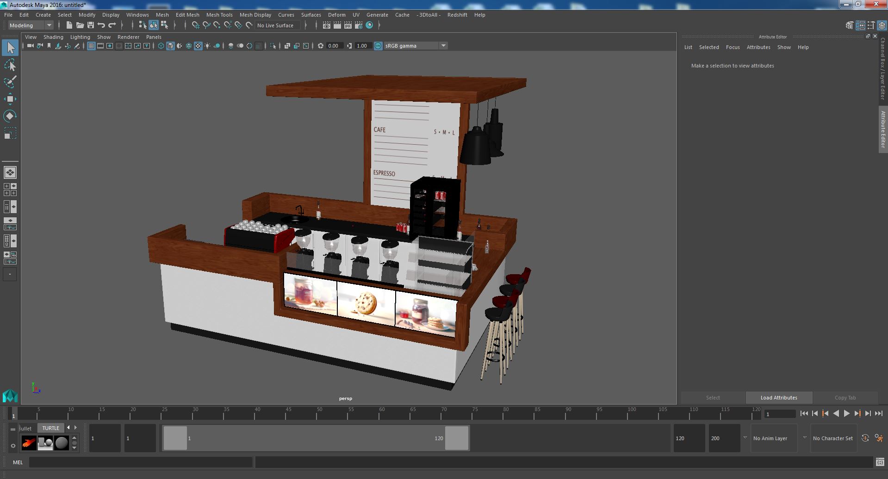This screenshot has width=888, height=479.
Task: Expand the playback range end options arrow
Action: click(745, 438)
